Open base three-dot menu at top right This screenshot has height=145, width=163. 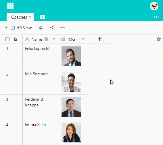156,17
